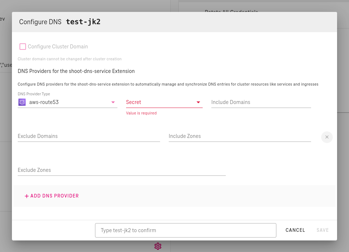
Task: Cancel the Configure DNS dialog
Action: pos(295,230)
